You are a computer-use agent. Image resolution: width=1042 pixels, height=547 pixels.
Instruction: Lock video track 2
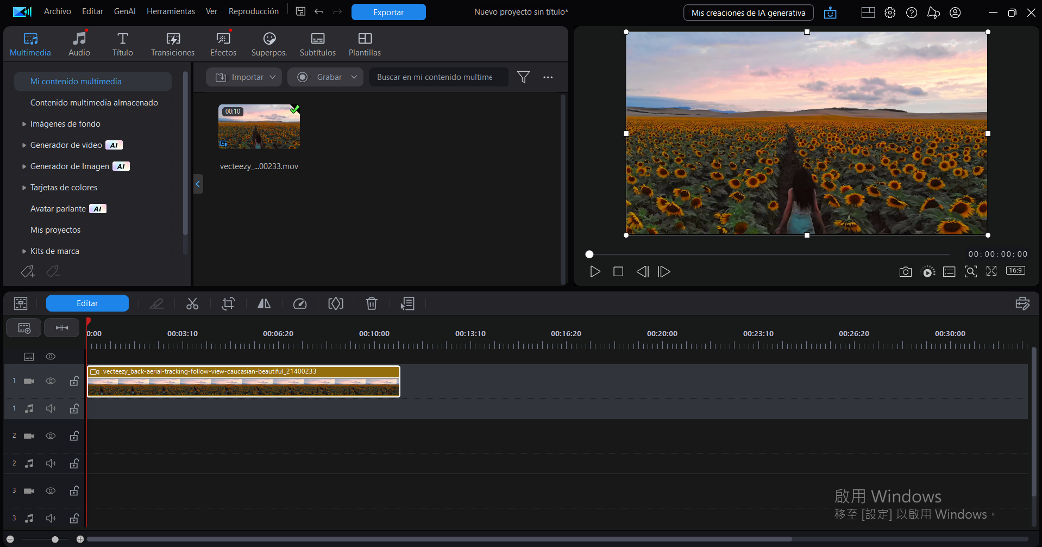pos(74,436)
